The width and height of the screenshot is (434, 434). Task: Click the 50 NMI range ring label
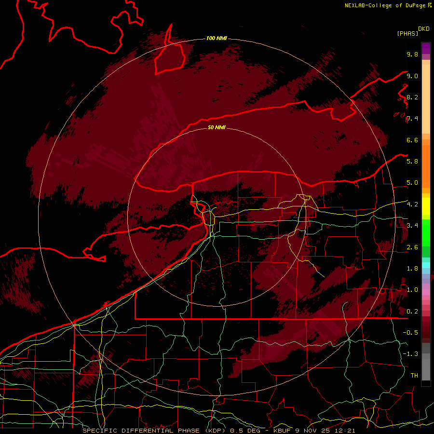click(x=217, y=127)
